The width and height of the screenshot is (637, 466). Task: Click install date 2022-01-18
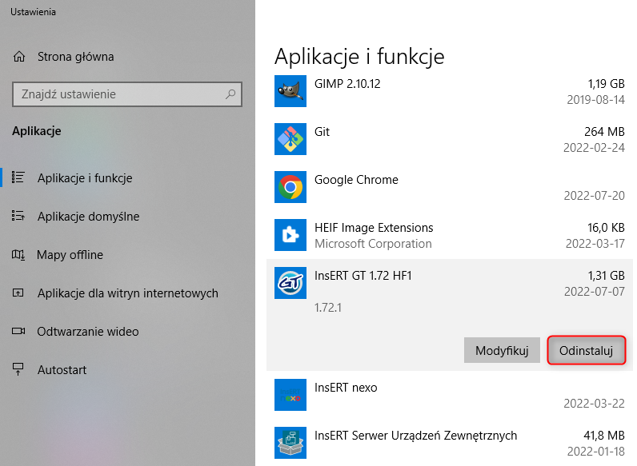pos(595,452)
